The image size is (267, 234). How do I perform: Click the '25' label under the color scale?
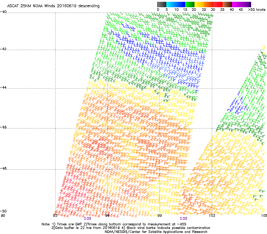coord(204,10)
